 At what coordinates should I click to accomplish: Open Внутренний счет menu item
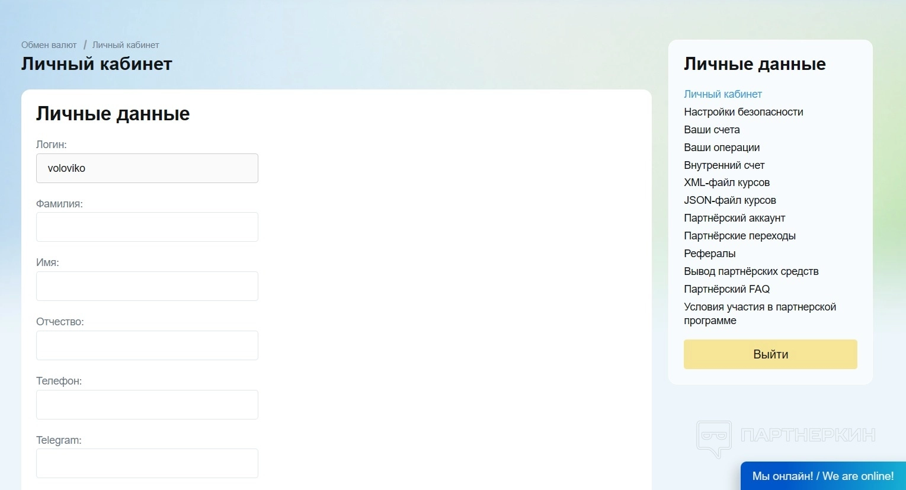tap(724, 165)
